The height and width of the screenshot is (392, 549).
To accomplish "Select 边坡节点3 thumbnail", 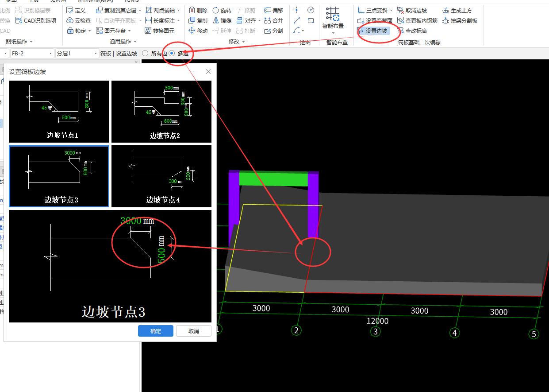I will click(x=59, y=176).
